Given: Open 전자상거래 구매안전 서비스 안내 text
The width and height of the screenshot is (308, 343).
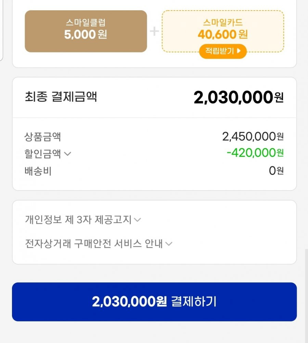Looking at the screenshot, I should (x=94, y=244).
